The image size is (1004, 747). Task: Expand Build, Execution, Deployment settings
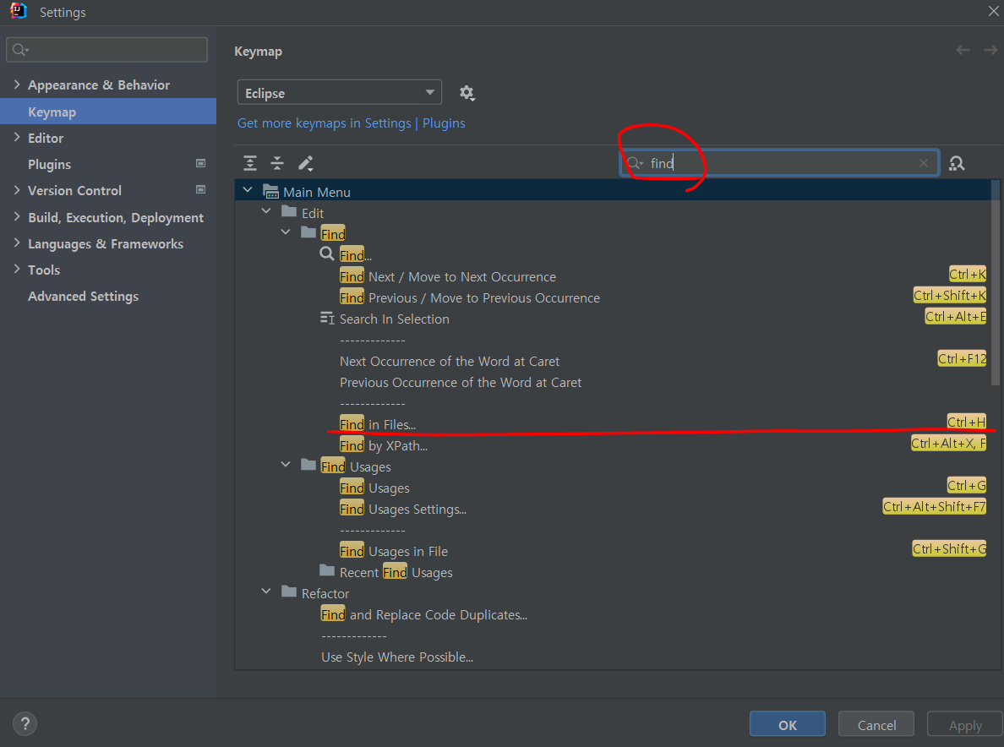click(17, 217)
